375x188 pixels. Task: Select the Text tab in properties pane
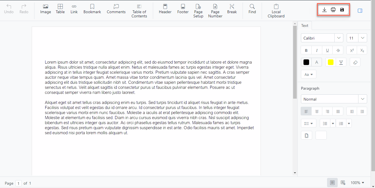click(x=305, y=25)
